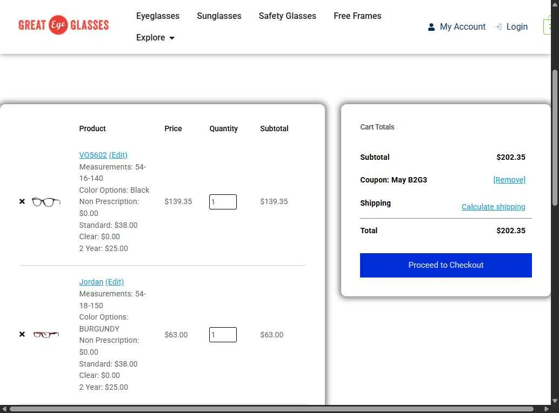Open the Sunglasses menu
This screenshot has height=413, width=559.
click(x=219, y=16)
